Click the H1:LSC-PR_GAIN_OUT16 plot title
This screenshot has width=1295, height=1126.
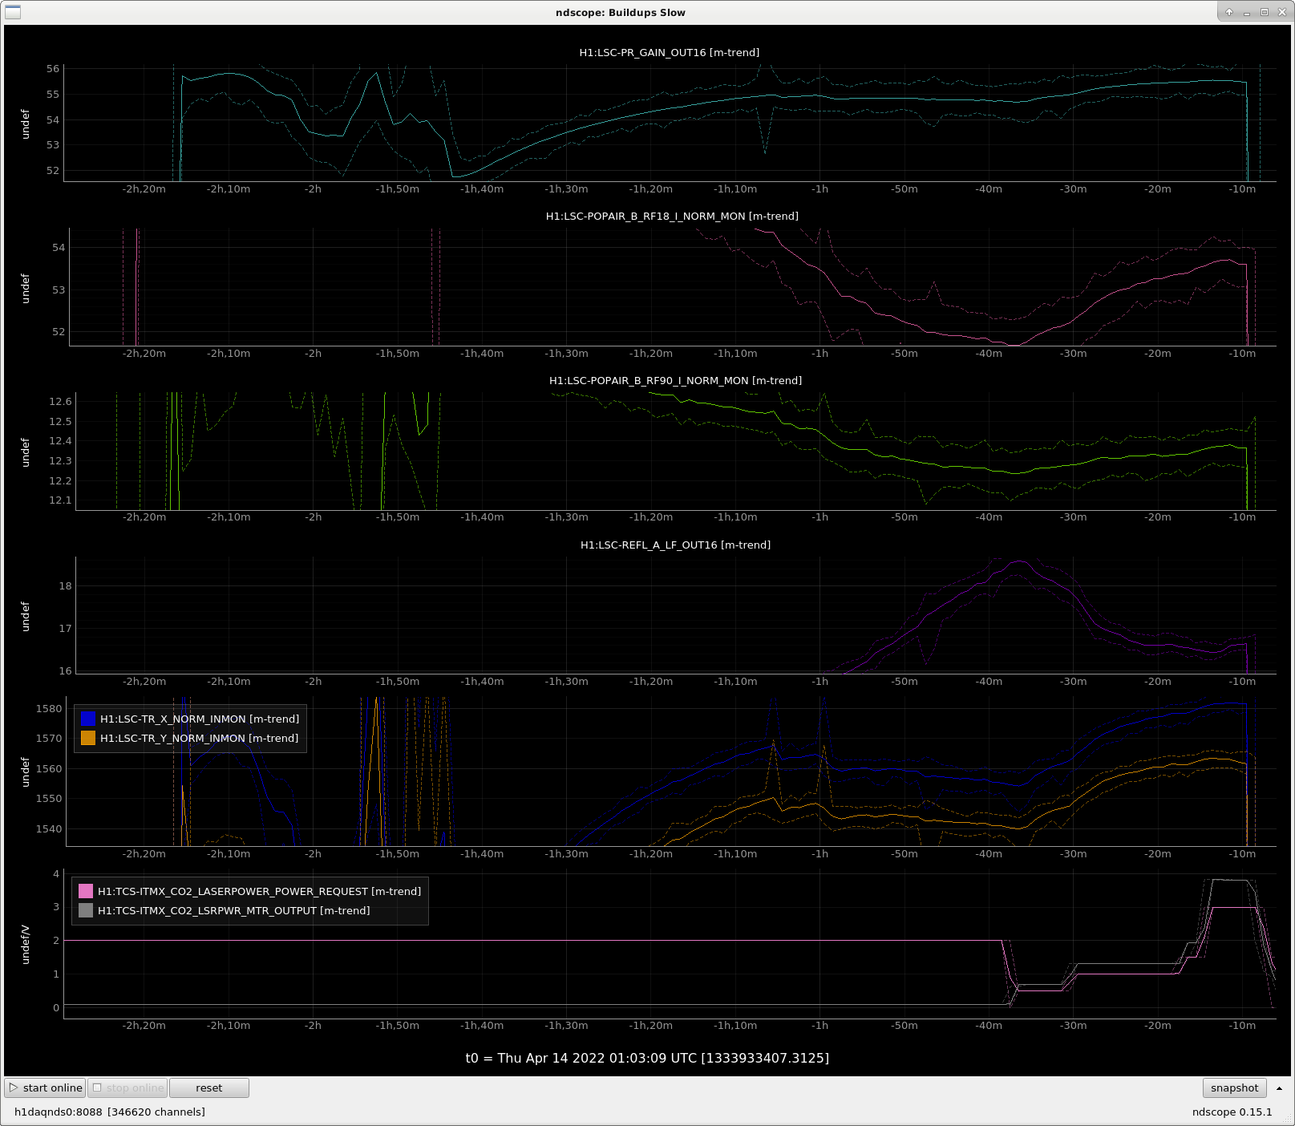[669, 52]
